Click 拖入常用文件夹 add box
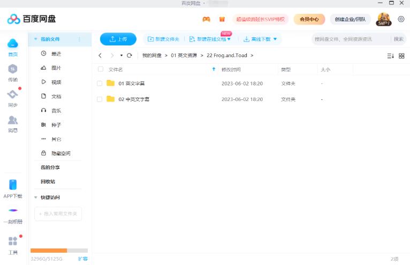410x265 pixels. click(58, 214)
